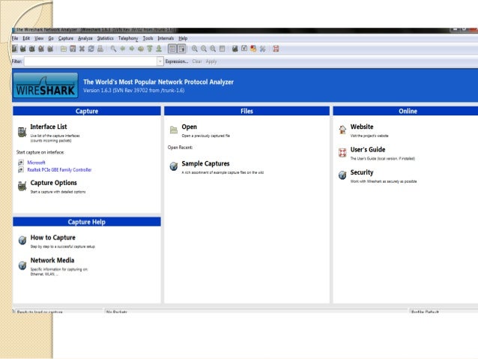Viewport: 478px width, 359px height.
Task: Open the Telephony menu
Action: click(128, 38)
